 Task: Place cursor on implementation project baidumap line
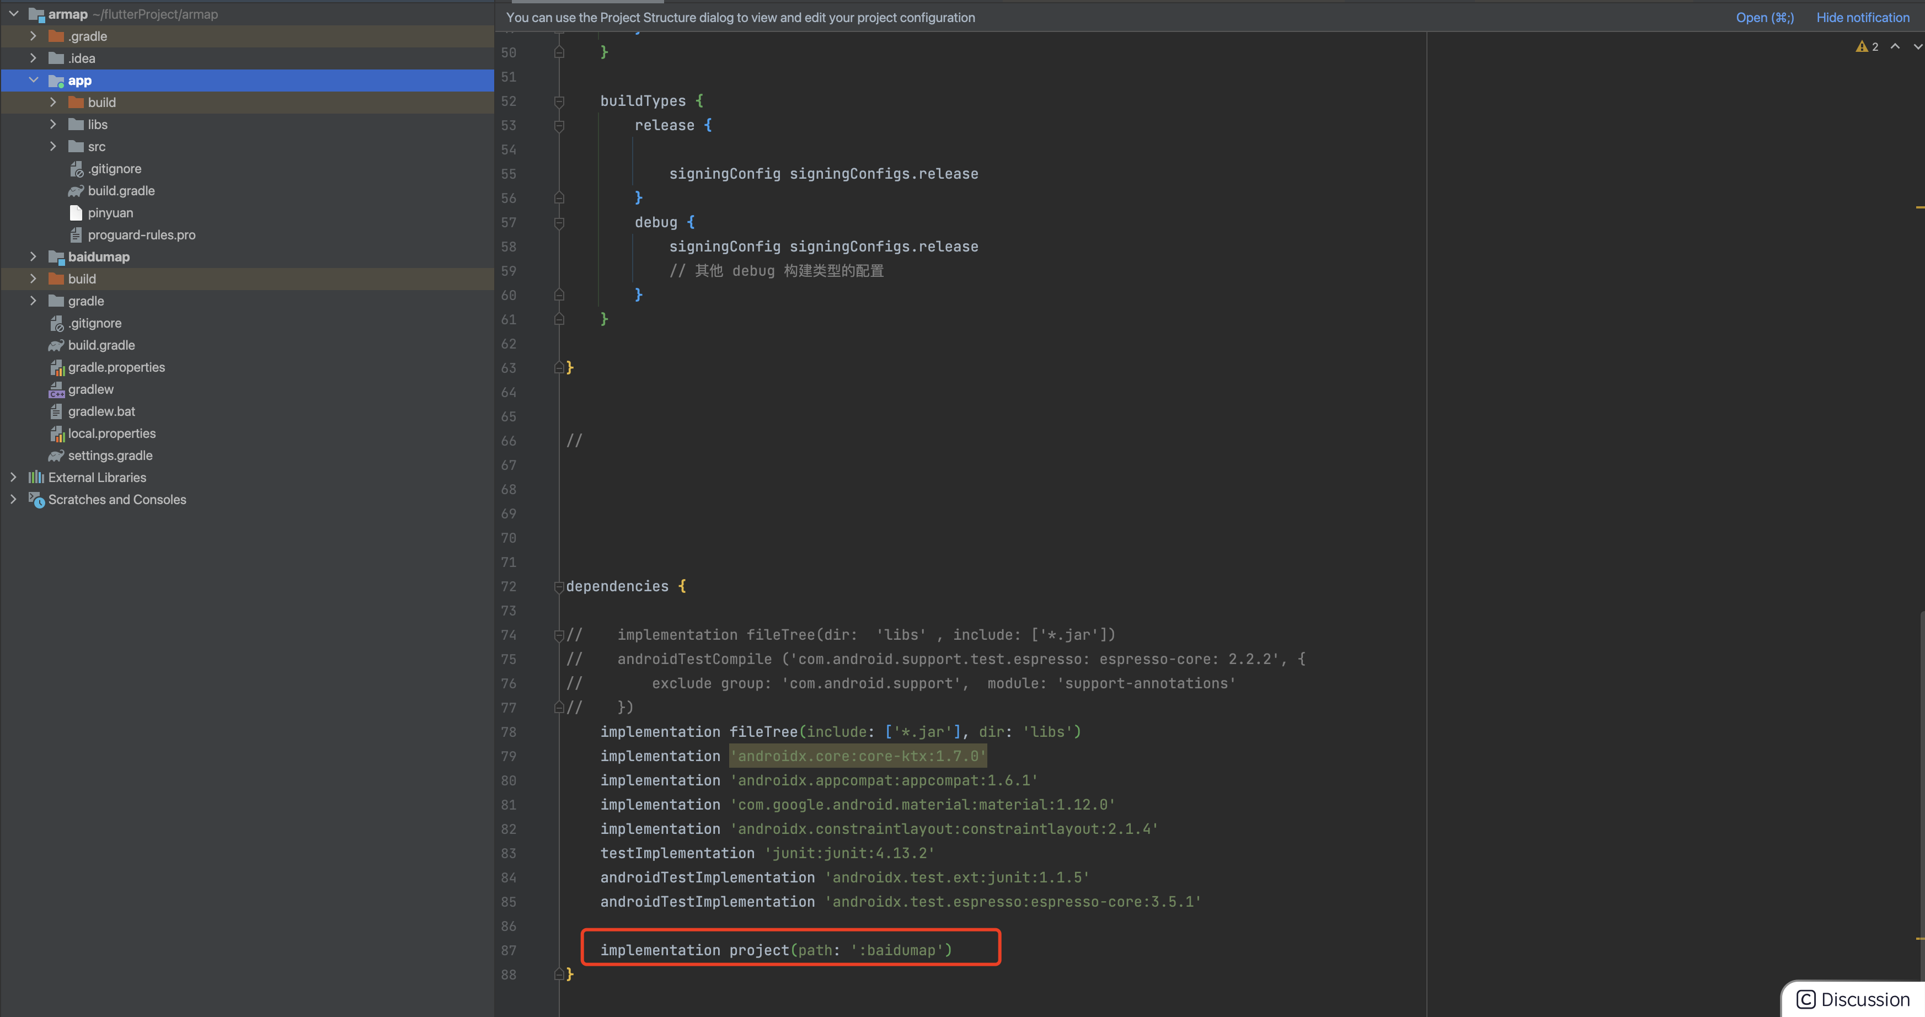(776, 950)
